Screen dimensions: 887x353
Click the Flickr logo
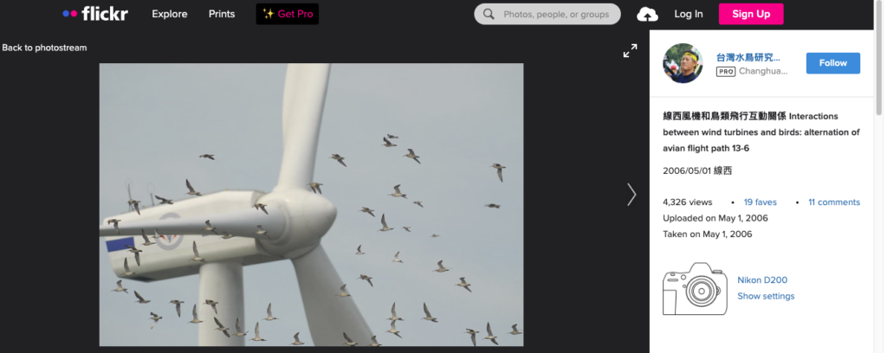tap(95, 14)
